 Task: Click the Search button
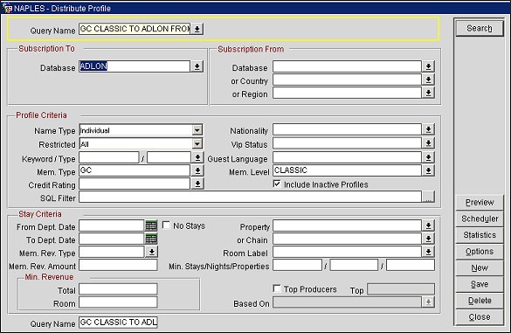pos(480,28)
